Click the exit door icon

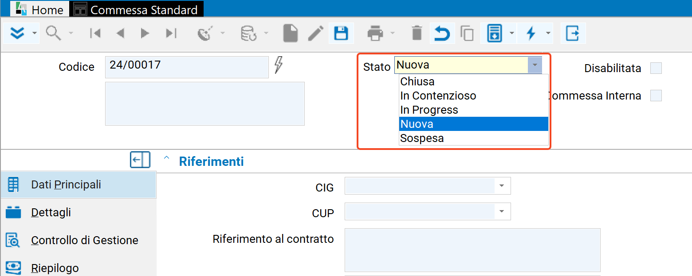(x=573, y=33)
